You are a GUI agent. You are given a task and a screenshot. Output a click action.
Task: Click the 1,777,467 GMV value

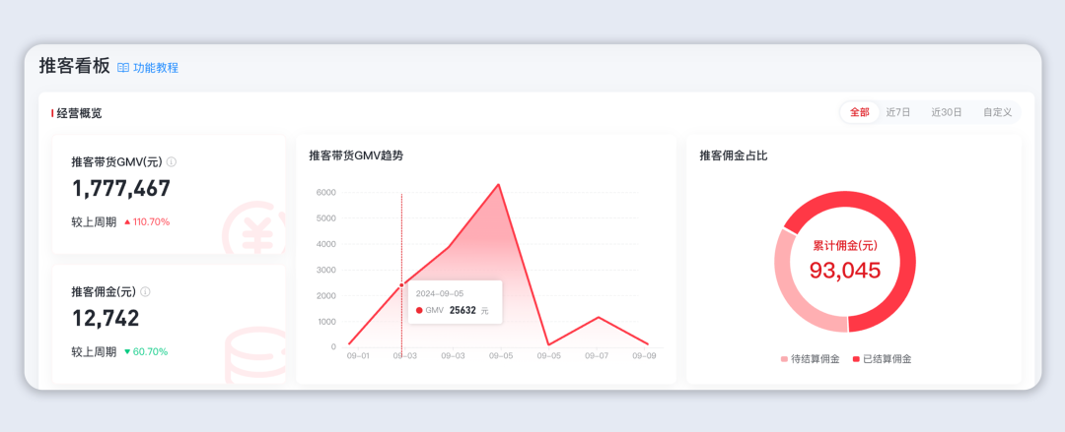point(121,189)
